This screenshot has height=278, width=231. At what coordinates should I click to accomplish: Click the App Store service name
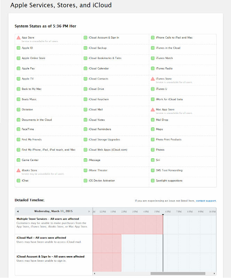(28, 37)
